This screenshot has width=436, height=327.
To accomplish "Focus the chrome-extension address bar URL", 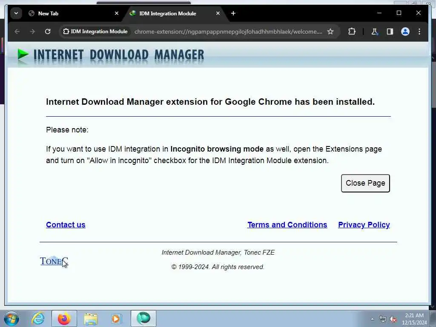I will tap(228, 32).
